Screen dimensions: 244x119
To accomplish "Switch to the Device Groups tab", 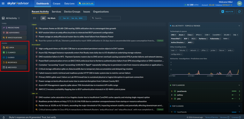I will coord(72,12).
